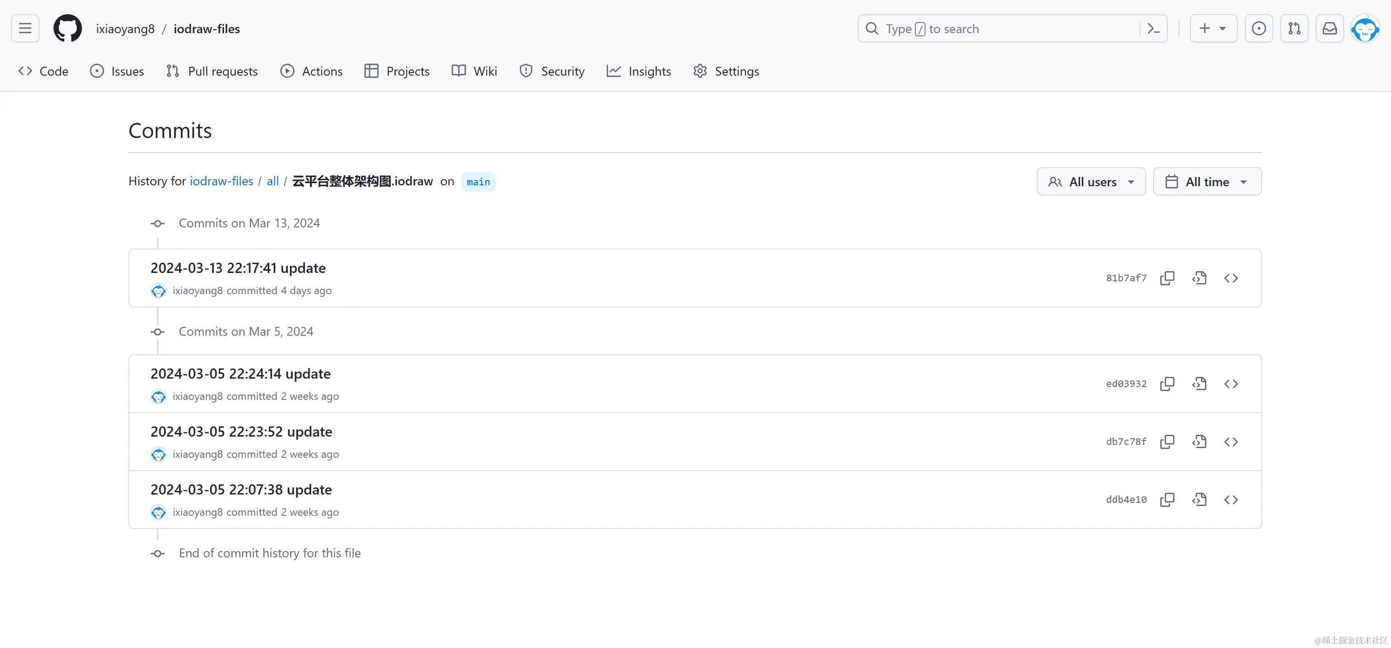This screenshot has width=1391, height=648.
Task: Open pull requests icon in top header
Action: coord(1294,28)
